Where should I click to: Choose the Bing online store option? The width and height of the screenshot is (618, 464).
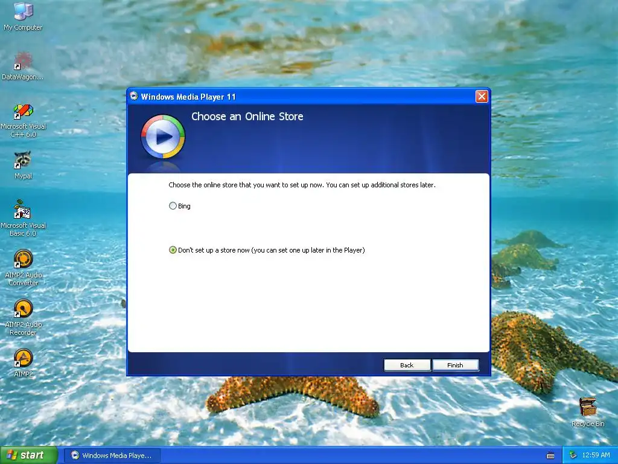click(180, 206)
